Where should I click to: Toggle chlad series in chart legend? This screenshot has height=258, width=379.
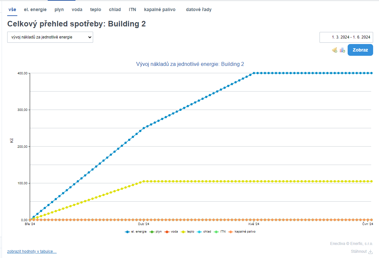pyautogui.click(x=204, y=232)
